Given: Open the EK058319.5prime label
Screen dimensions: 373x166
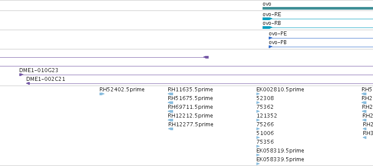Looking at the screenshot, I should (x=280, y=151).
